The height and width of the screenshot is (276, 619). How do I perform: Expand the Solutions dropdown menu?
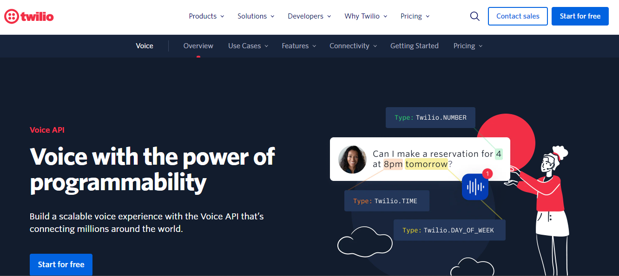[x=256, y=16]
